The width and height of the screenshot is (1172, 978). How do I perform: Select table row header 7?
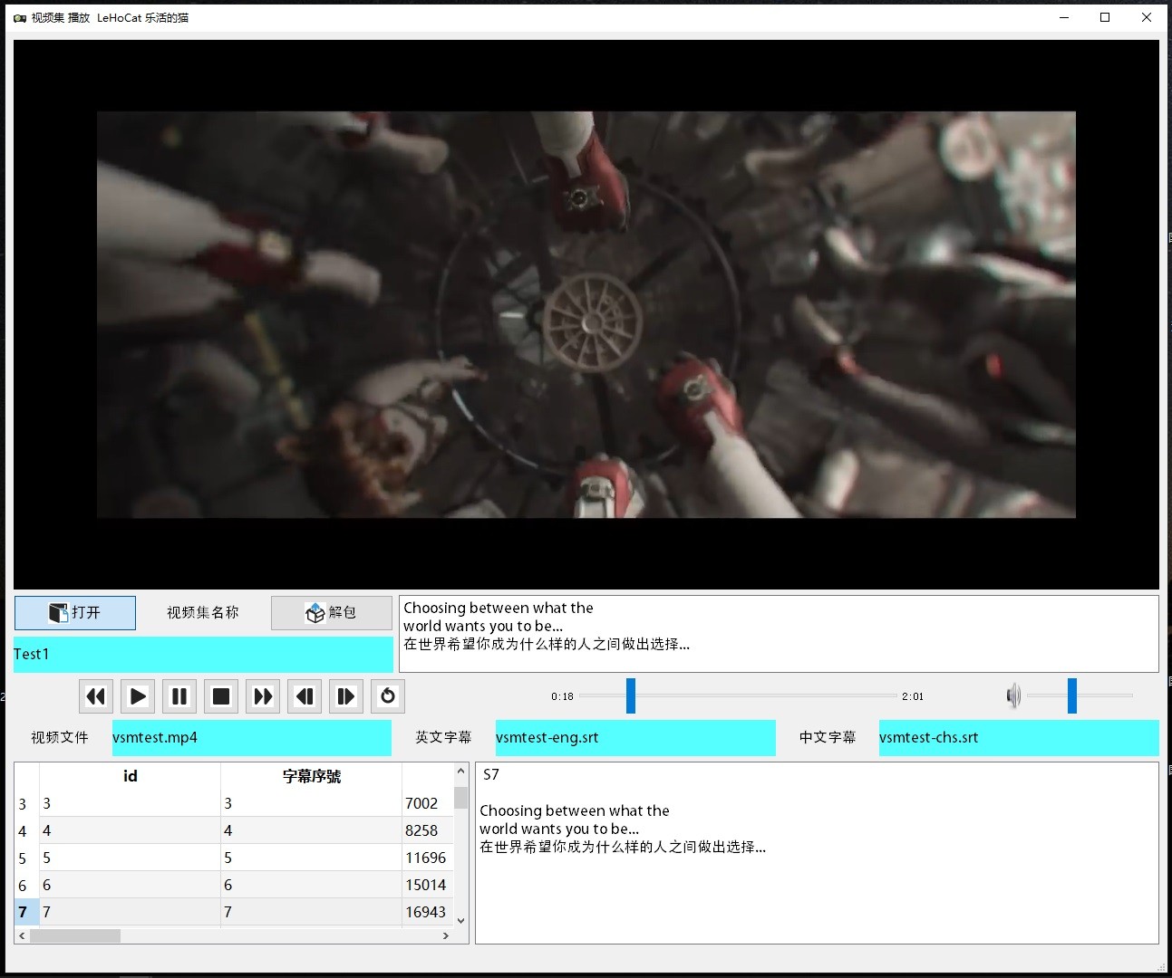(x=26, y=912)
